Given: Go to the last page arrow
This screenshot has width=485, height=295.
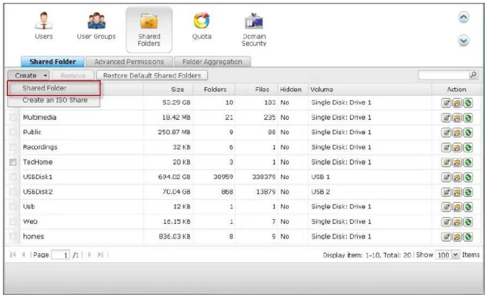Looking at the screenshot, I should point(100,255).
